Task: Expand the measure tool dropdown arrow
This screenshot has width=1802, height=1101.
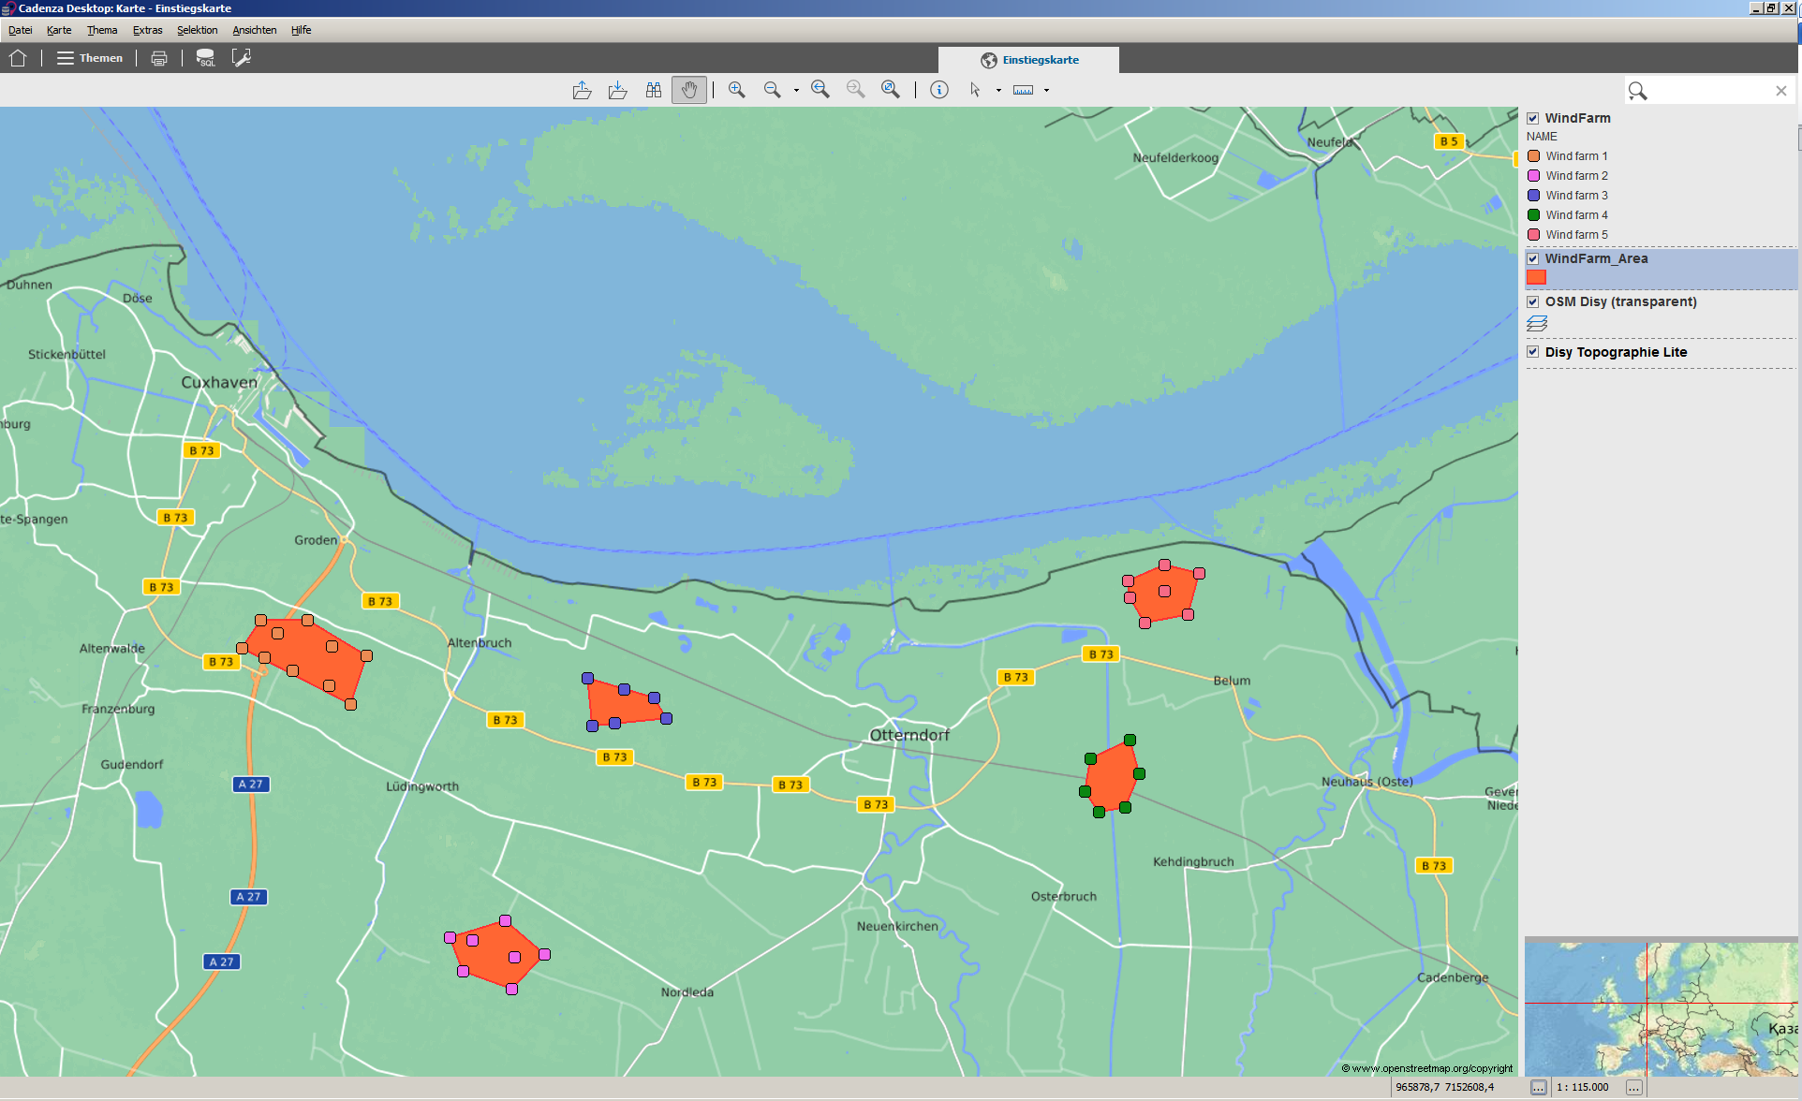Action: tap(1046, 91)
